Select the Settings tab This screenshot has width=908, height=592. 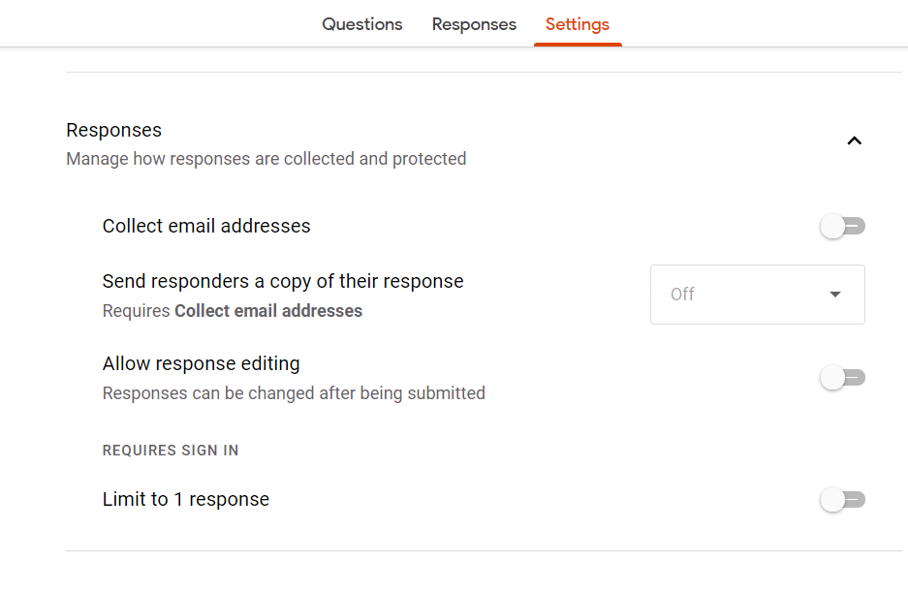(578, 24)
